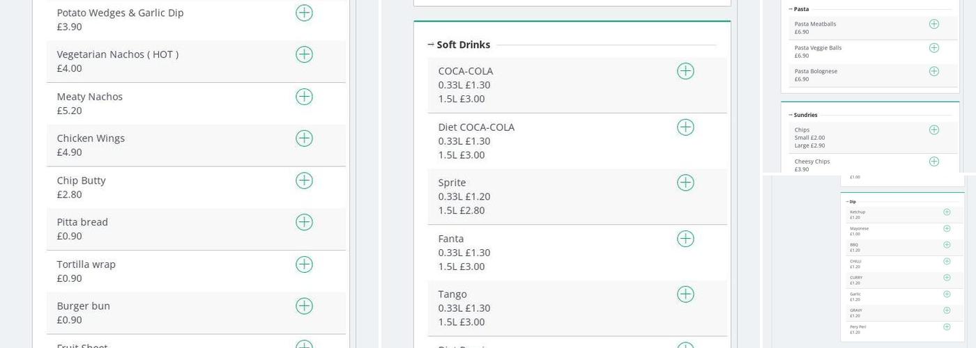
Task: Select the Diet COCA-COLA item name
Action: (476, 127)
